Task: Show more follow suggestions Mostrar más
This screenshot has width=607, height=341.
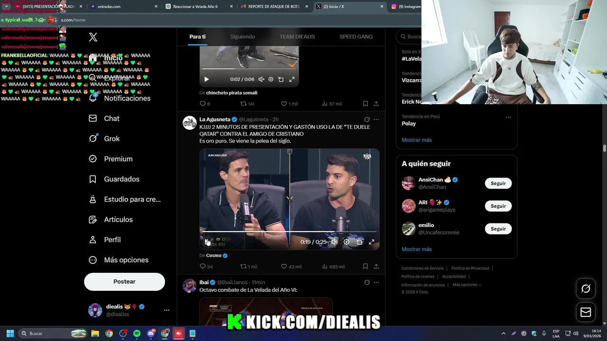Action: 417,249
